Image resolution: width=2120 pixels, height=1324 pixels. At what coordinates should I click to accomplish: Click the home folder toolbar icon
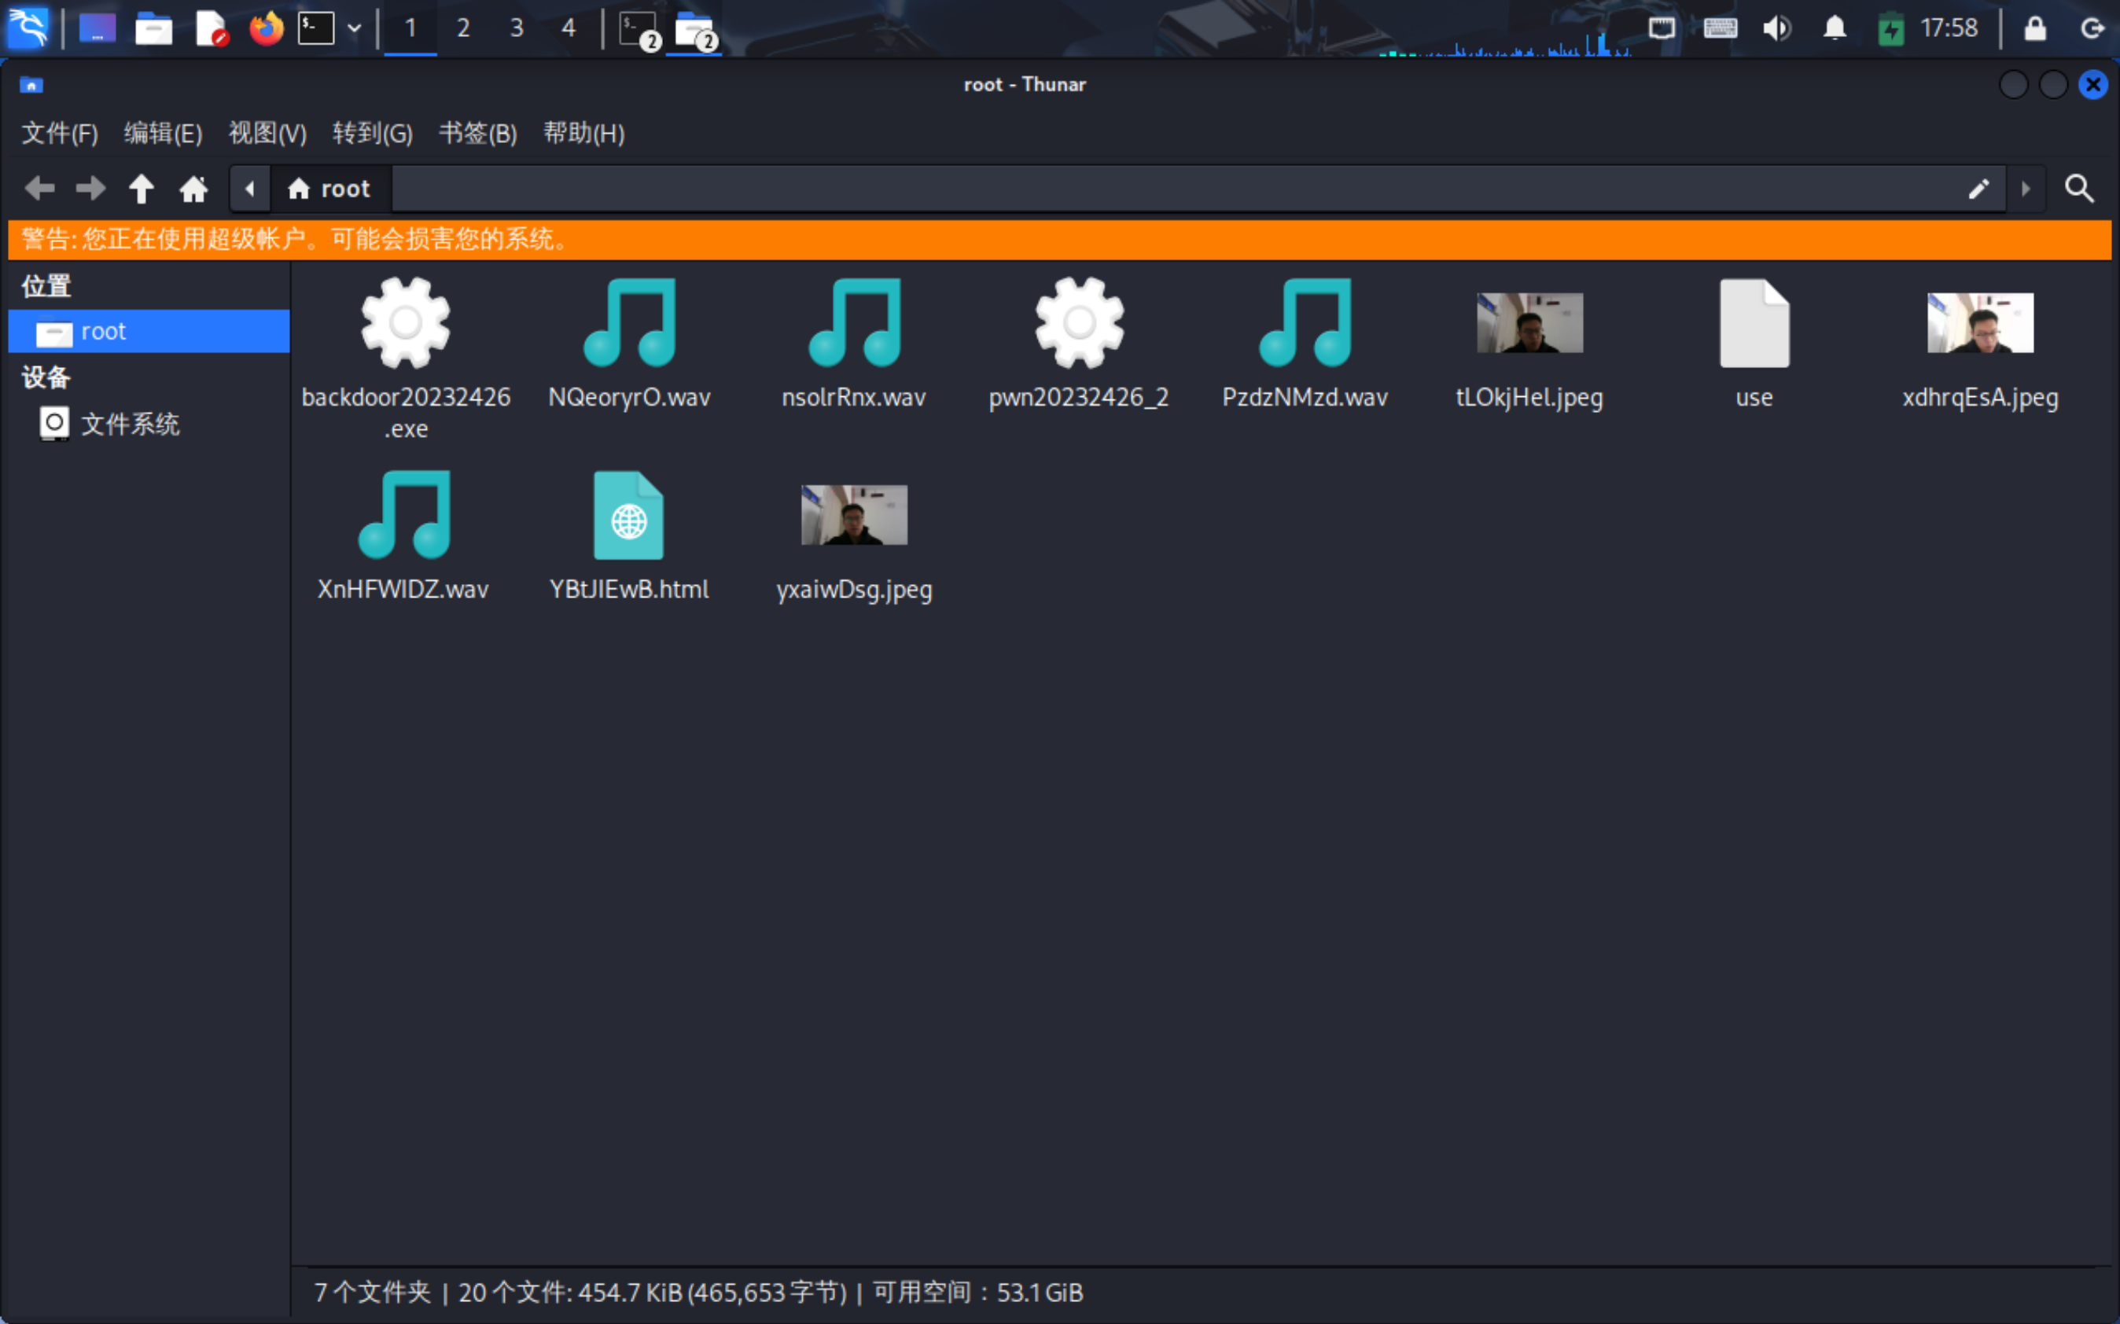click(x=193, y=188)
